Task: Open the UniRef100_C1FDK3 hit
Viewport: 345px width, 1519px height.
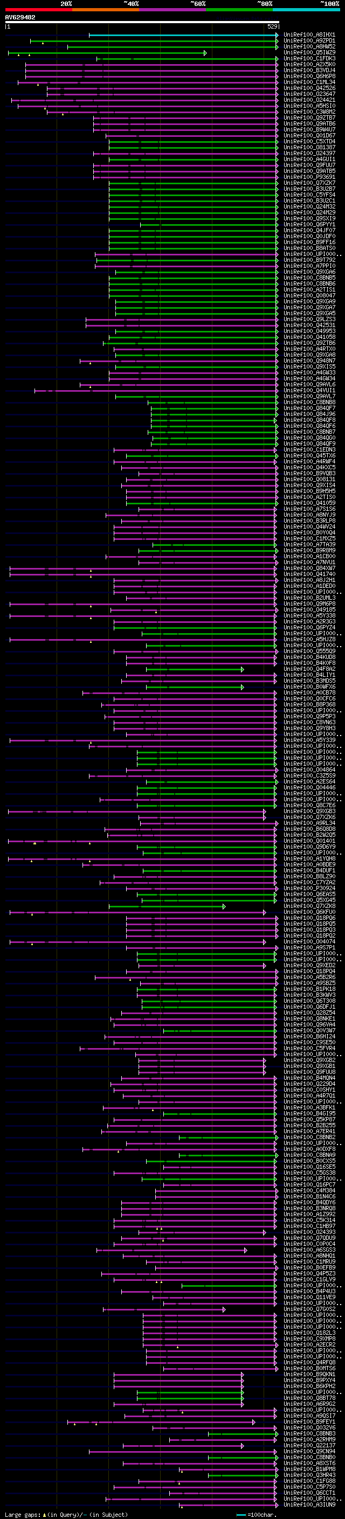Action: click(x=309, y=58)
